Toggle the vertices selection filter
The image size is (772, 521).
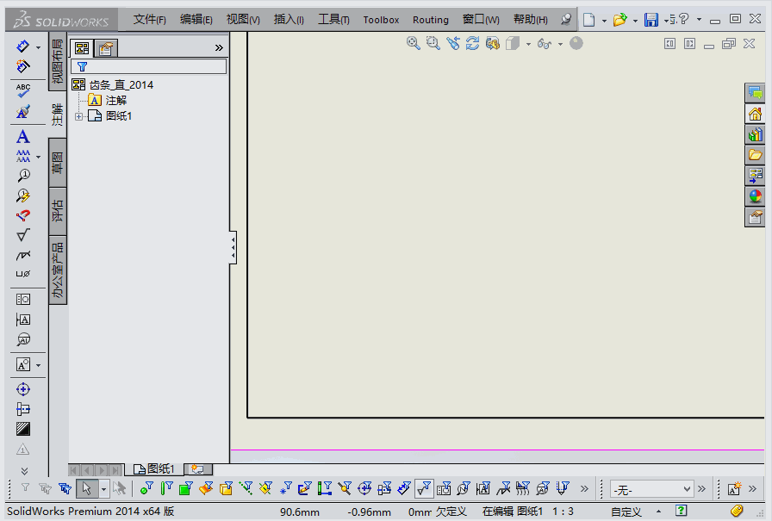pyautogui.click(x=146, y=488)
